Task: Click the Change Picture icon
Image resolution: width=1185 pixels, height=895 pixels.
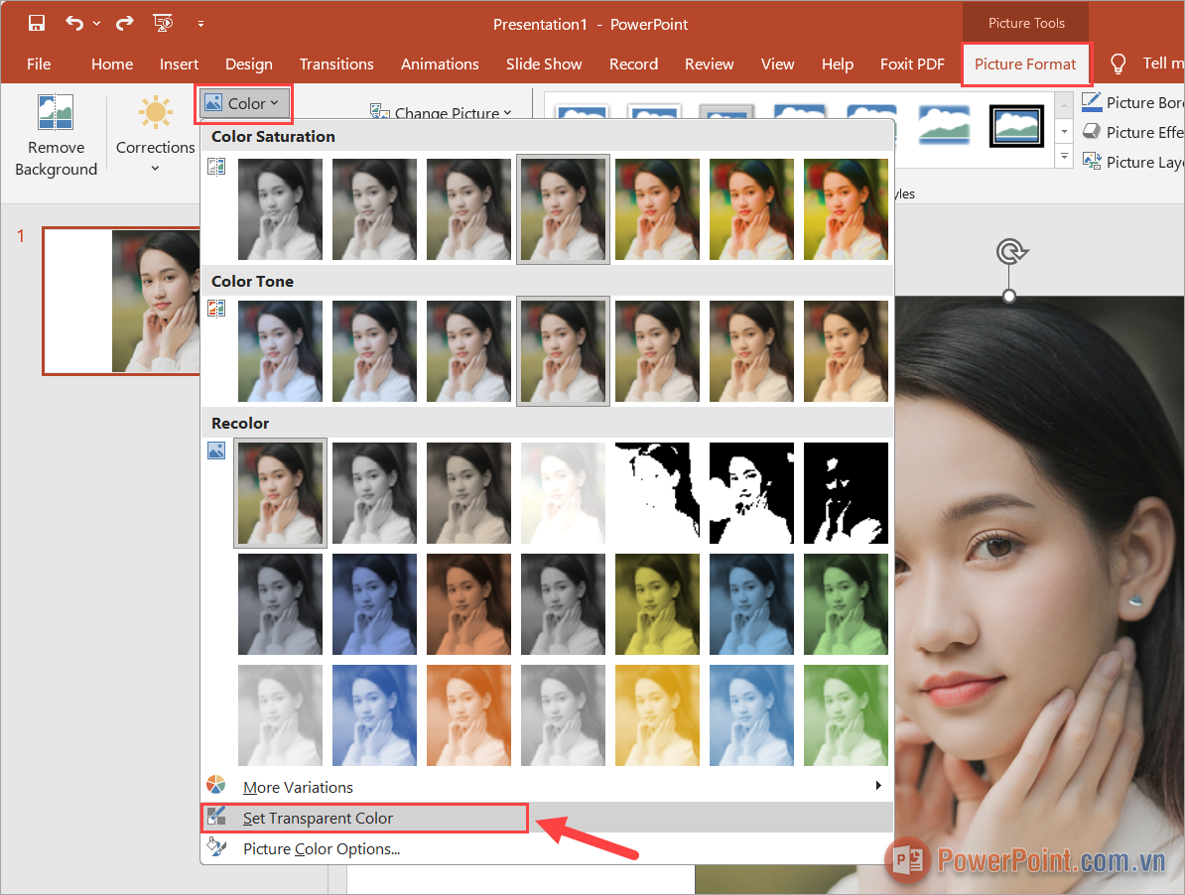Action: pyautogui.click(x=379, y=111)
